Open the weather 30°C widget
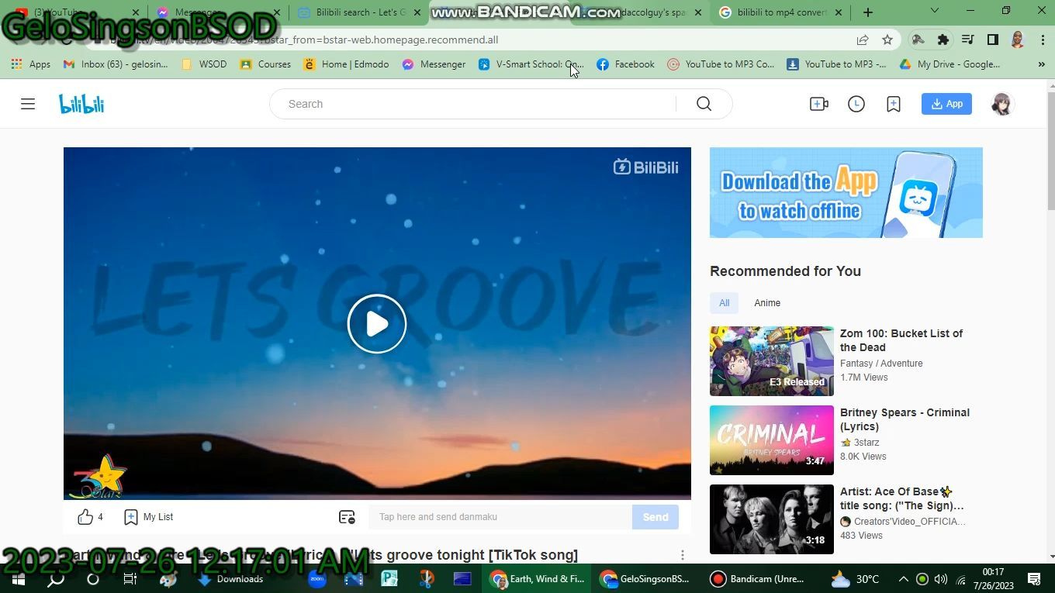The height and width of the screenshot is (593, 1055). (855, 579)
